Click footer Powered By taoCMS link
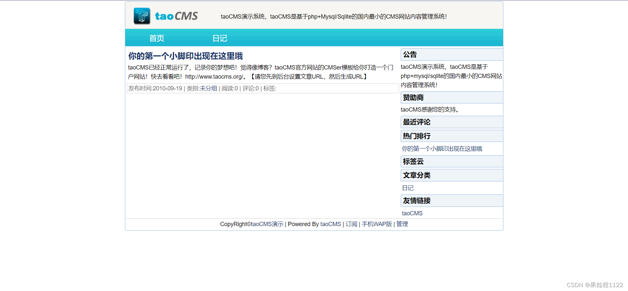Image resolution: width=628 pixels, height=291 pixels. [330, 224]
